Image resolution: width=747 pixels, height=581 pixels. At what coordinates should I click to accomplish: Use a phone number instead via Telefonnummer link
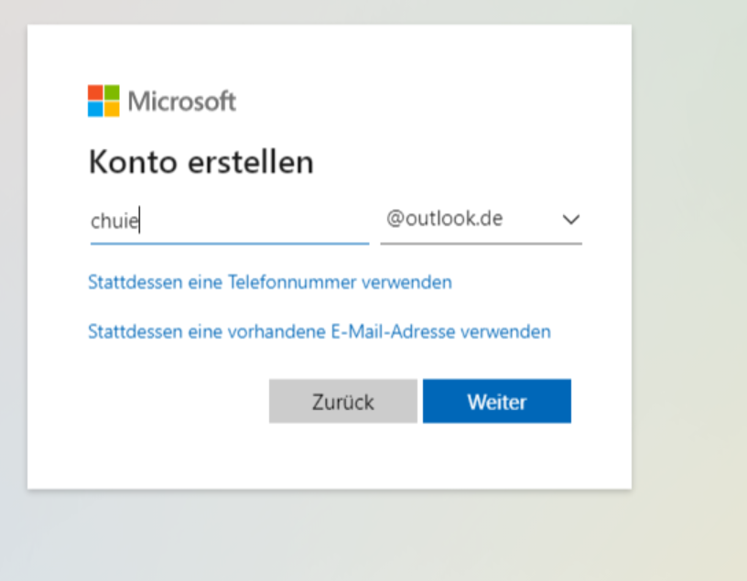270,282
